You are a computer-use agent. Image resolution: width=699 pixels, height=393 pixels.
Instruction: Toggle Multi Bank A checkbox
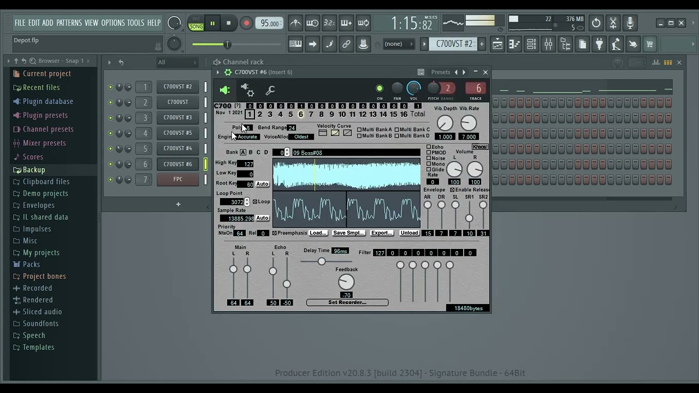359,130
